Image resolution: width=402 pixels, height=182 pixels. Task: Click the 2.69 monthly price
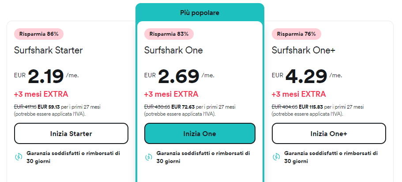[178, 76]
